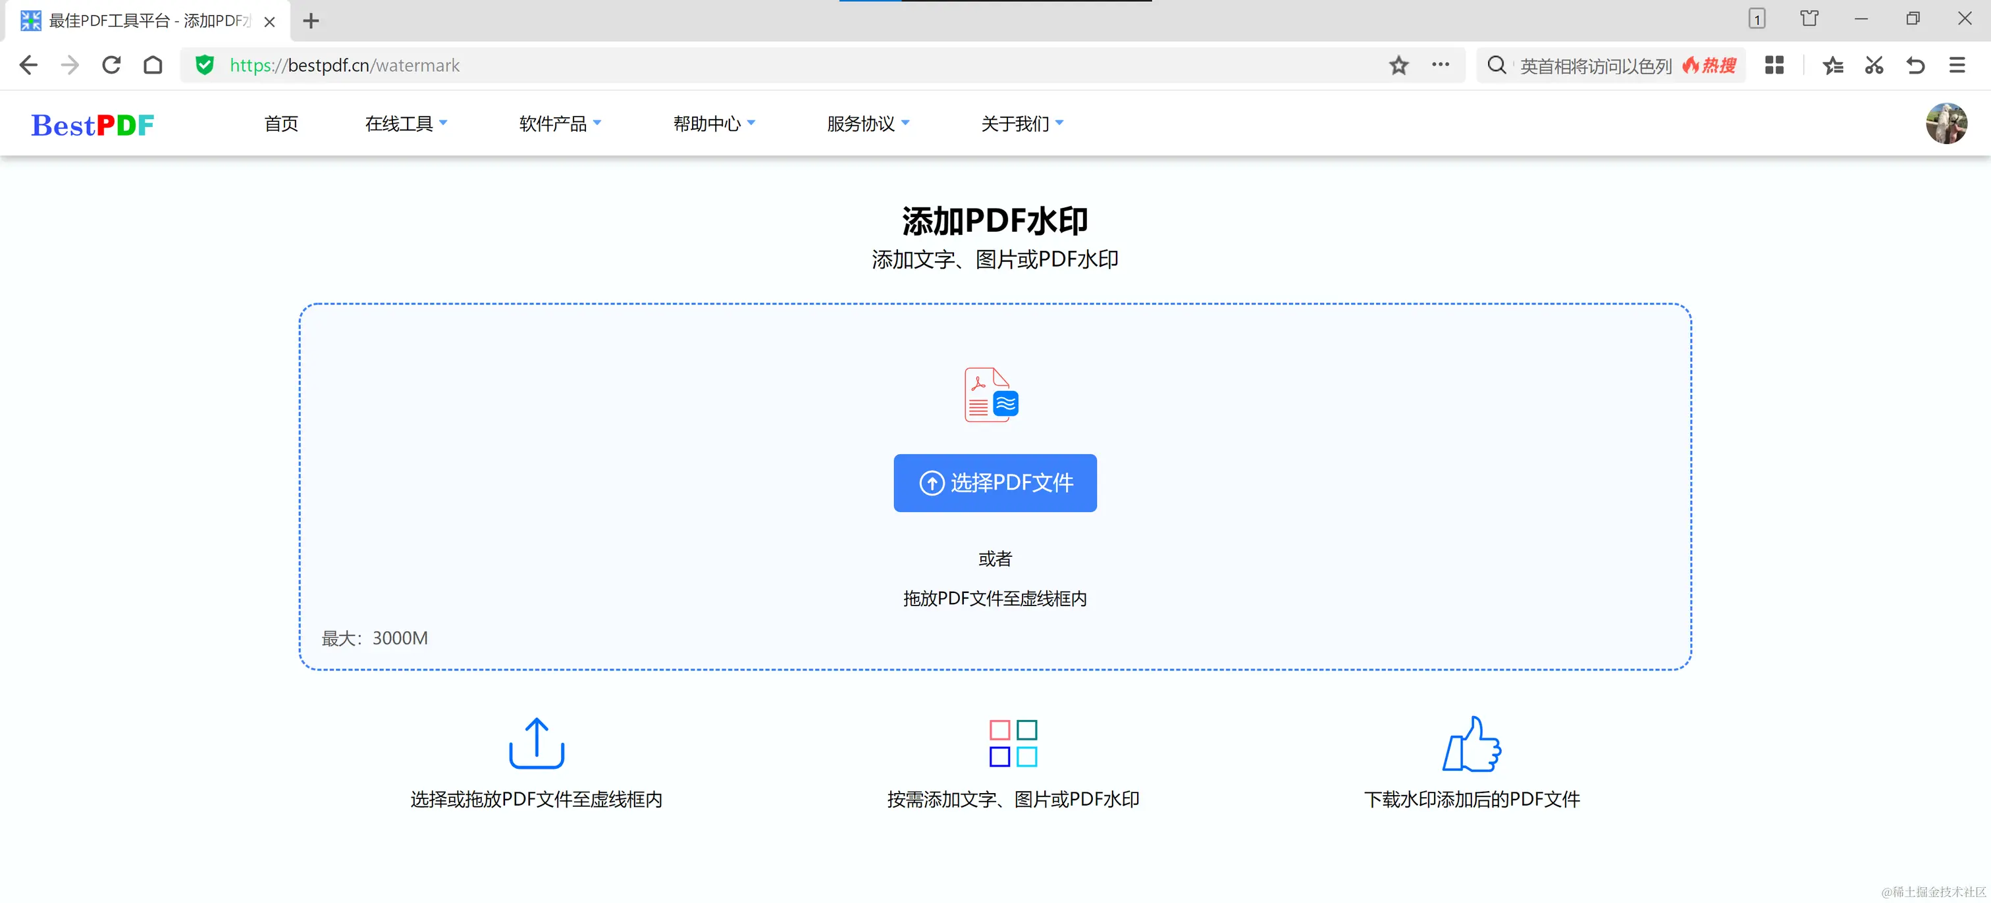This screenshot has height=903, width=1991.
Task: Open the 帮助中心 dropdown
Action: tap(714, 124)
